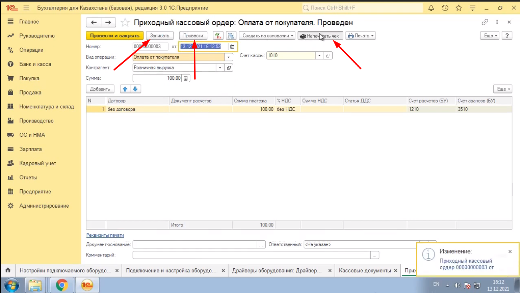The image size is (520, 293).
Task: Open calculator for Сумма field
Action: click(186, 79)
